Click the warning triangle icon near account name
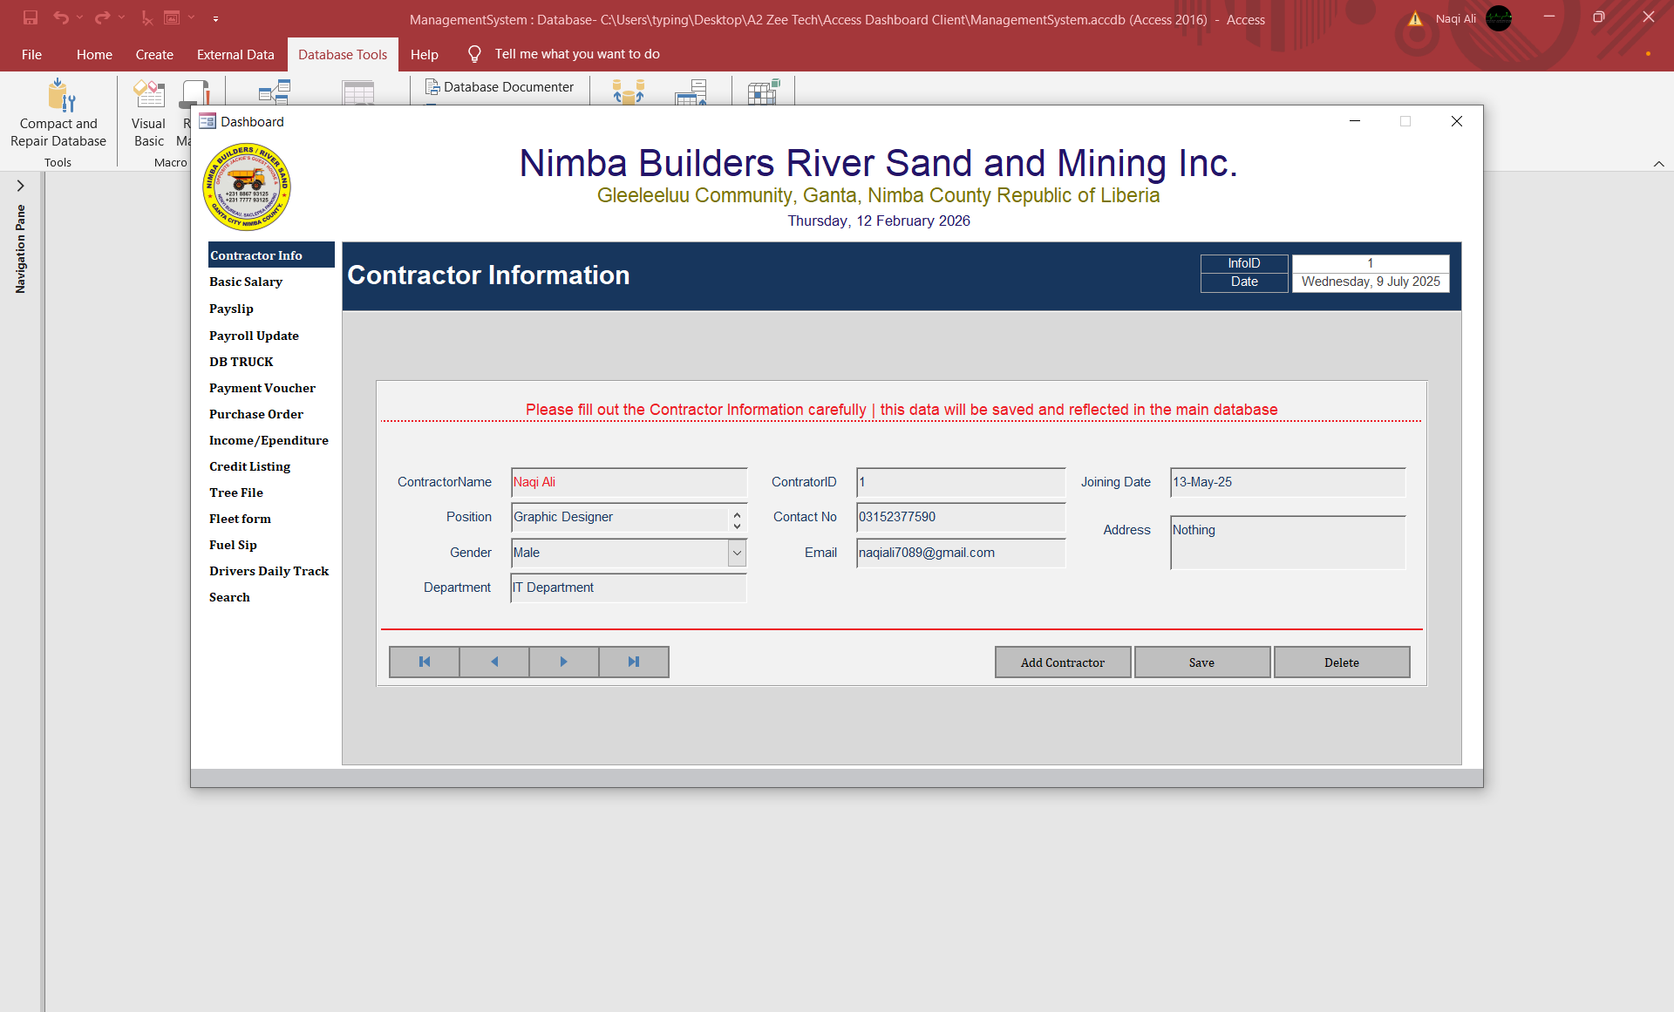The image size is (1674, 1012). [x=1415, y=18]
